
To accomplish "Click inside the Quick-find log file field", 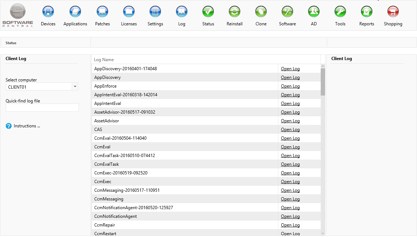I will point(42,108).
